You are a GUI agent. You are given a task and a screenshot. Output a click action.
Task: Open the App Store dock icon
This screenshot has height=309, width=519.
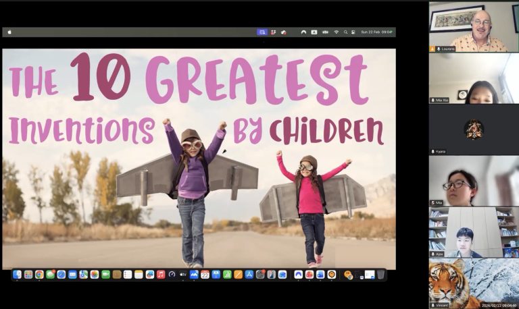click(249, 275)
